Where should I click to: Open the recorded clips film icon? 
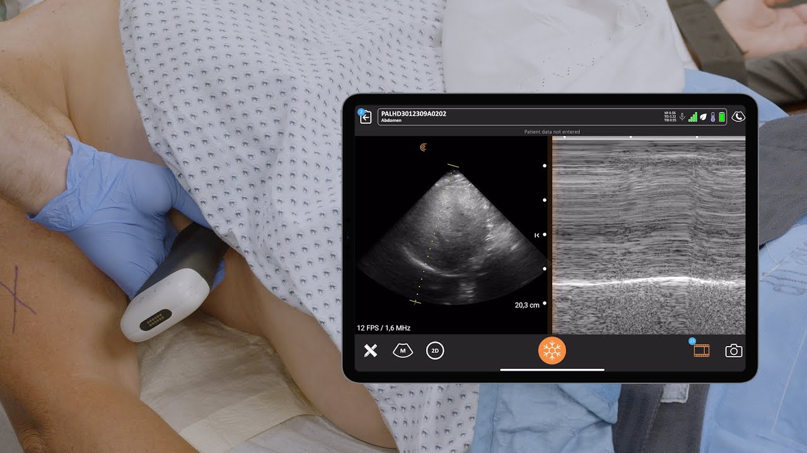pyautogui.click(x=701, y=350)
